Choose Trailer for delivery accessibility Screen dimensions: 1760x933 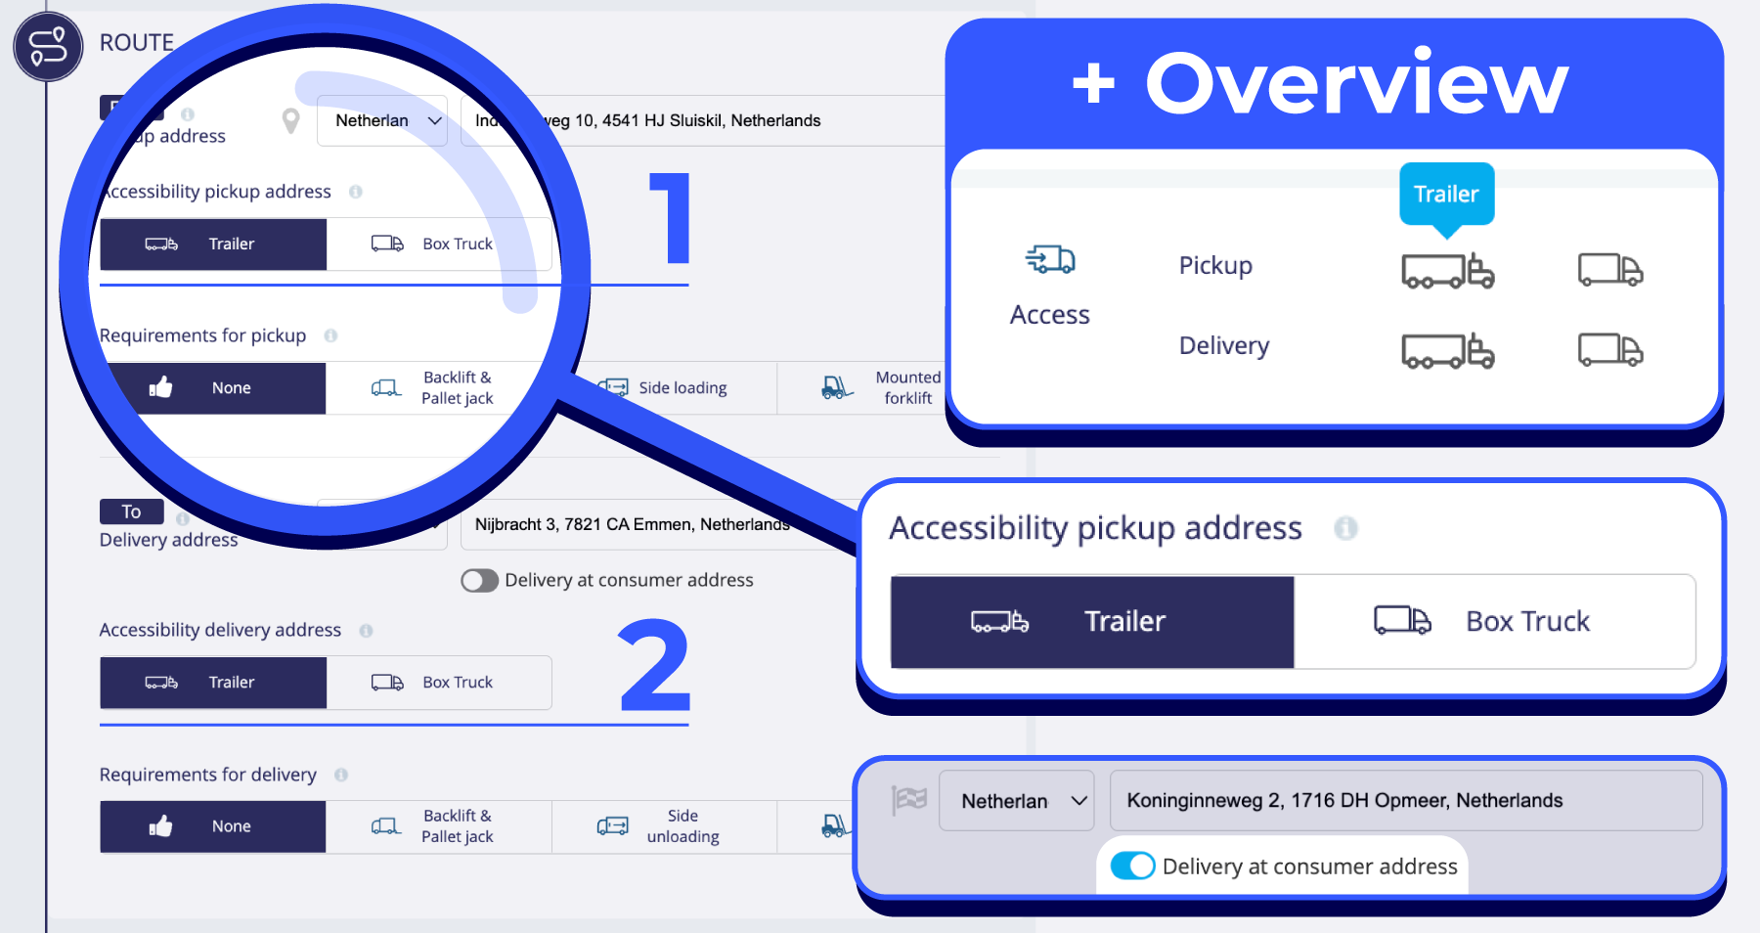point(213,683)
